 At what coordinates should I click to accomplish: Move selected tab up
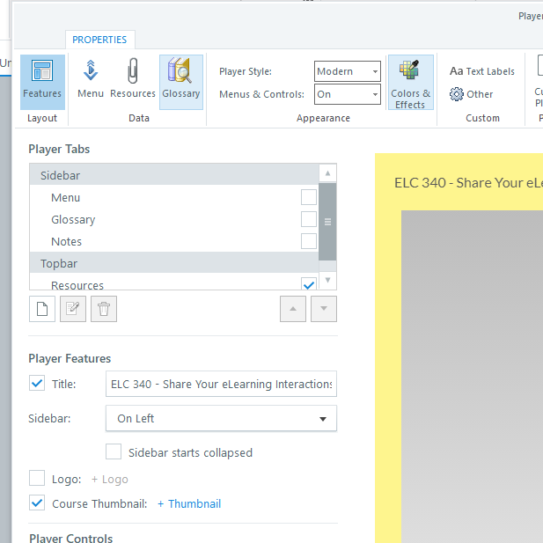click(293, 309)
